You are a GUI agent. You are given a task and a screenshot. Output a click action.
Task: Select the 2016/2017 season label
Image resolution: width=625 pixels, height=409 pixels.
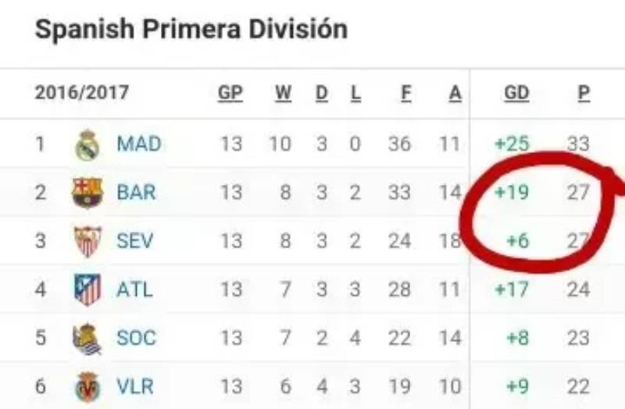coord(81,93)
